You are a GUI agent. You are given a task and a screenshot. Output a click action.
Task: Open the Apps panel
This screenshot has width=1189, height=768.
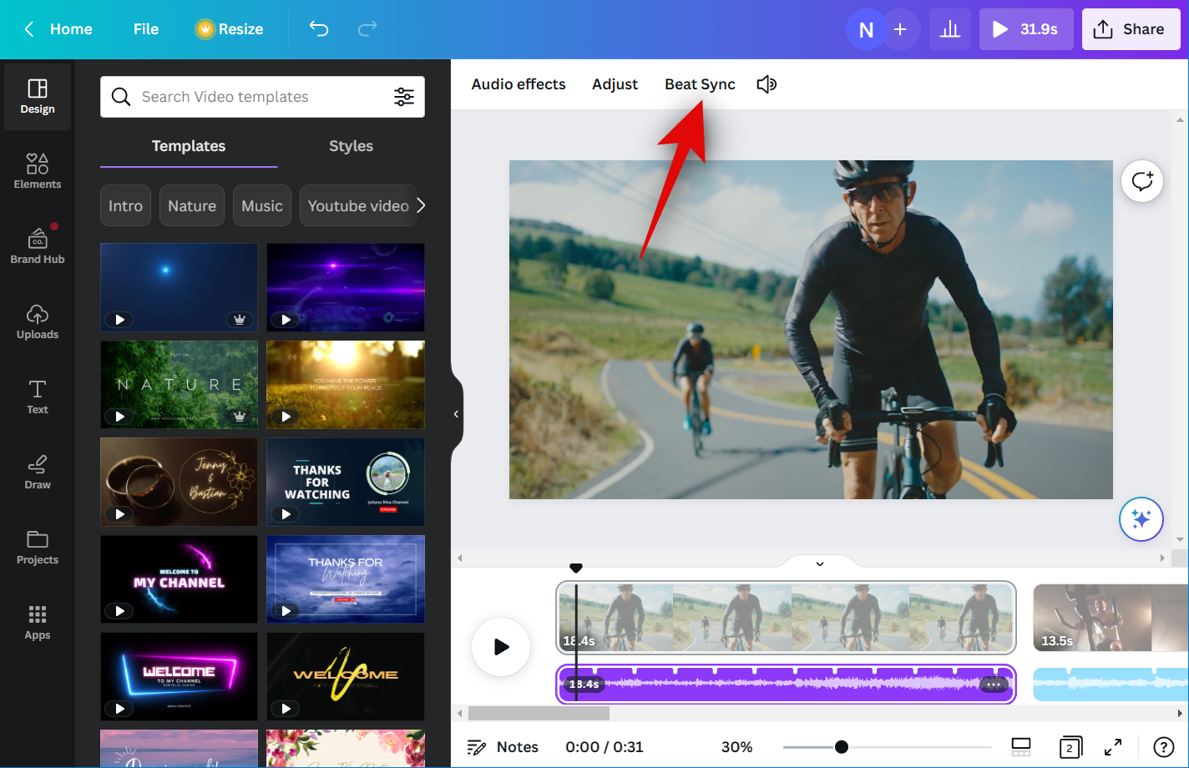tap(38, 622)
